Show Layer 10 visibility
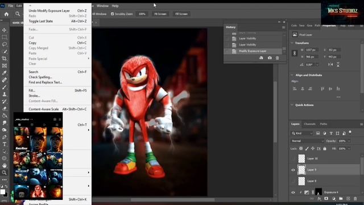The image size is (364, 205). (293, 158)
